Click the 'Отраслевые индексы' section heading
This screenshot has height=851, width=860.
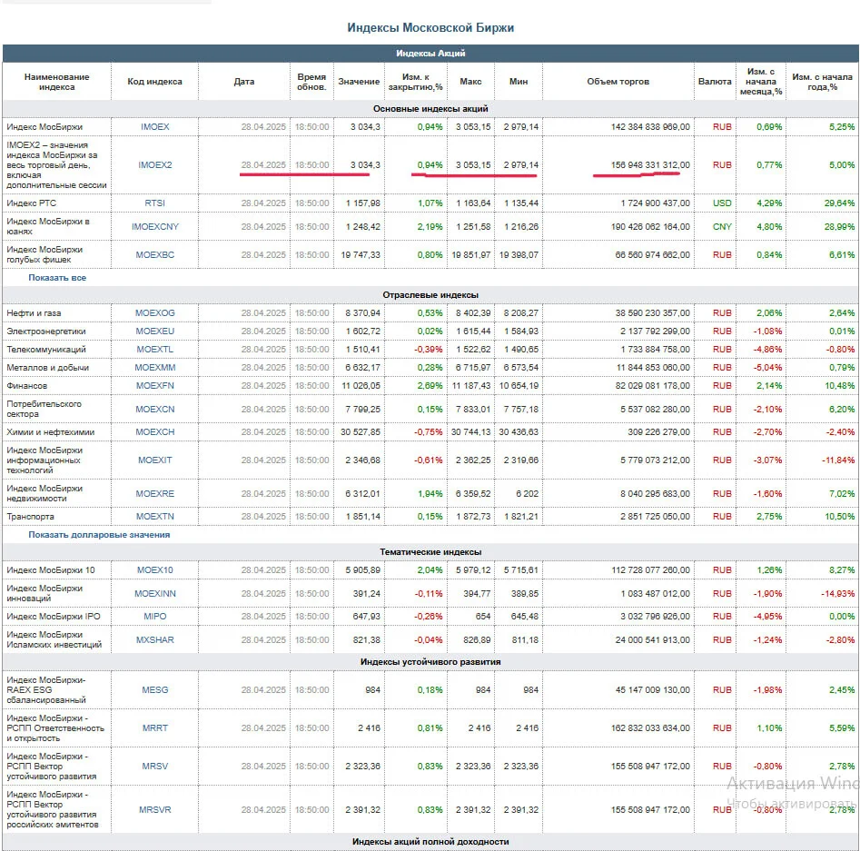[430, 295]
